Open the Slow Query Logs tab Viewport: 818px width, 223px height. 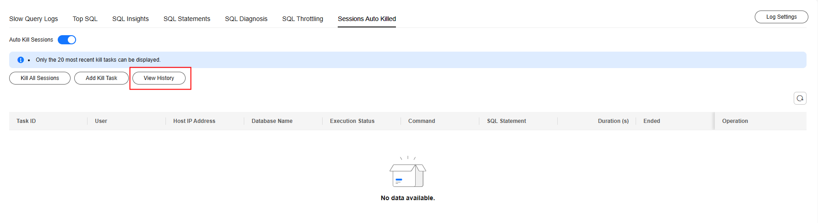tap(33, 19)
